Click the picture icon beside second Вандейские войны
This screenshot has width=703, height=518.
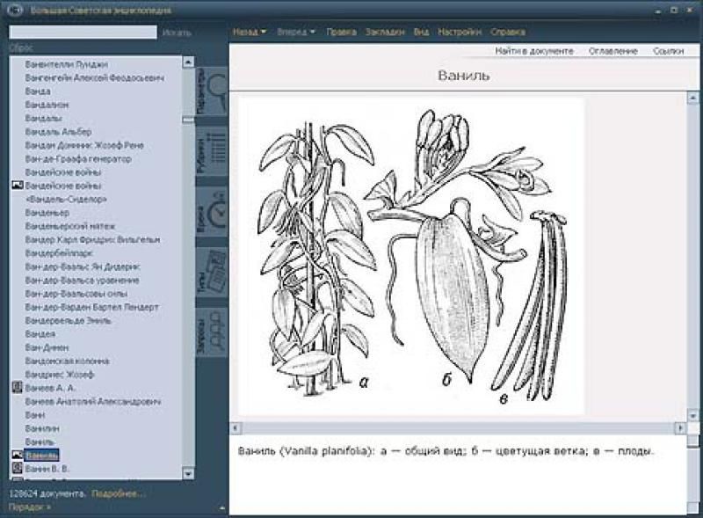(16, 186)
